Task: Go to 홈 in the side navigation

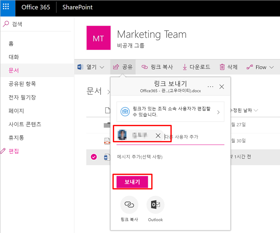Action: pos(11,43)
